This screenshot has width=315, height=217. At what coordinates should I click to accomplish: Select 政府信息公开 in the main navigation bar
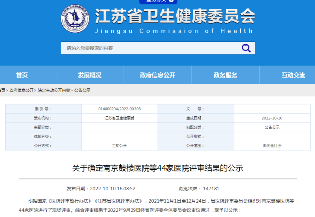pos(158,75)
